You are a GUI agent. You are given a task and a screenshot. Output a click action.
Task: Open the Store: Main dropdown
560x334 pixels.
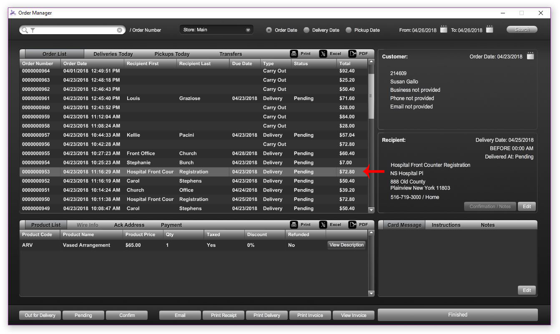pyautogui.click(x=216, y=30)
